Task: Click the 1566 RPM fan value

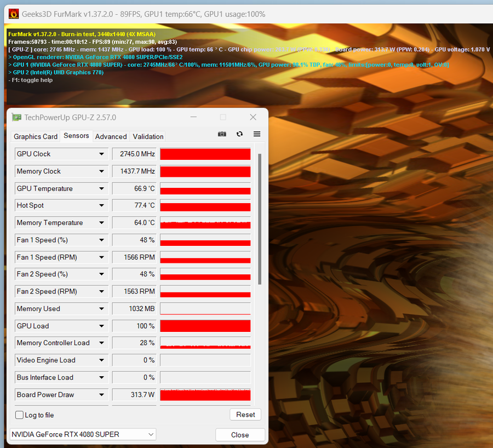Action: coord(134,257)
